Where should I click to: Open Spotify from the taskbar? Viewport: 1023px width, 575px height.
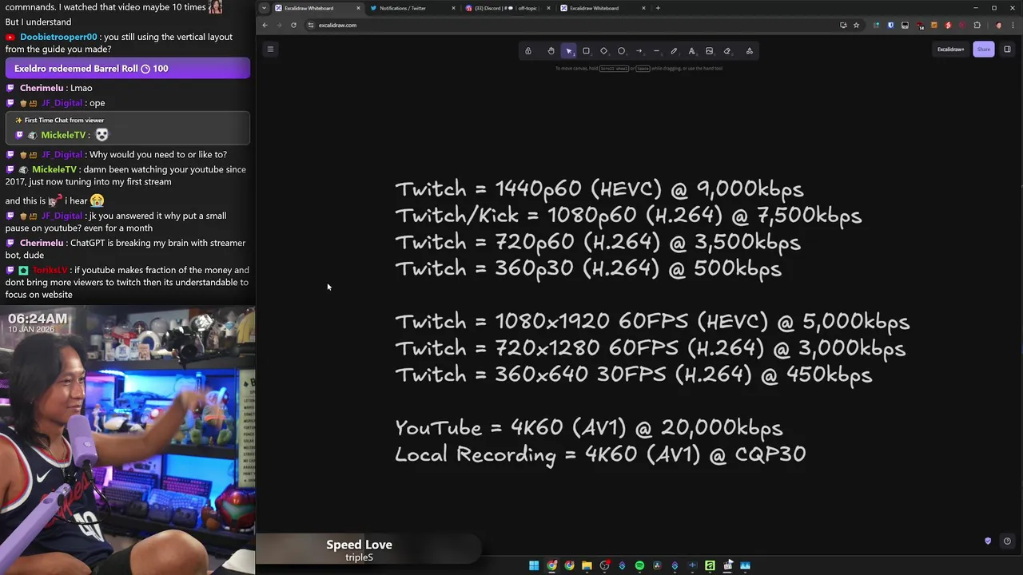click(x=639, y=565)
